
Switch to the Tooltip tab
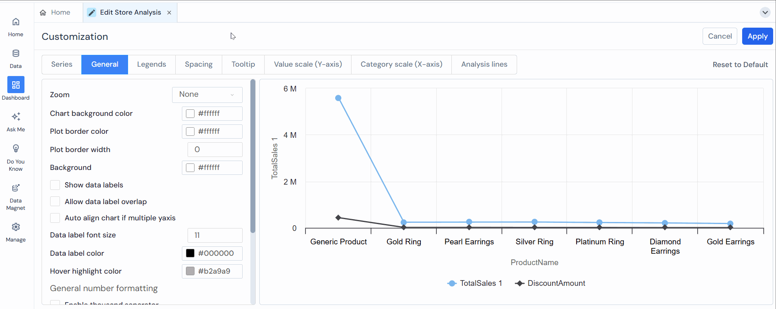tap(243, 64)
